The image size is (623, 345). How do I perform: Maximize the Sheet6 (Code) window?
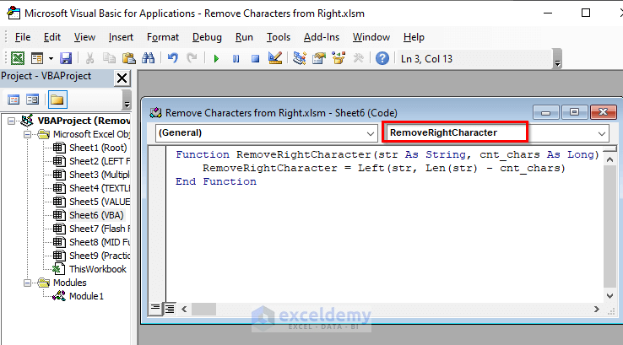pos(574,113)
